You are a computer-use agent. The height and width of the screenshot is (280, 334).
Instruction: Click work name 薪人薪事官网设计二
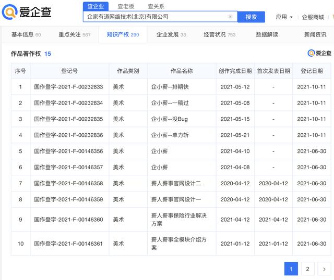176,183
